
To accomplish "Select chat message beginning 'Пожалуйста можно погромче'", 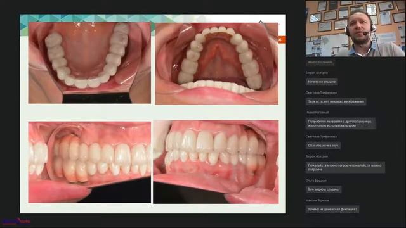I will pos(345,167).
